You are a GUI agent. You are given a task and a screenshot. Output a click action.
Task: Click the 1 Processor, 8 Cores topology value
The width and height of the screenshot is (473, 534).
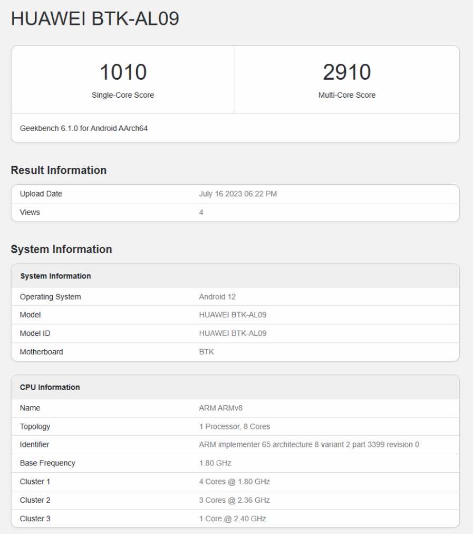click(x=235, y=426)
